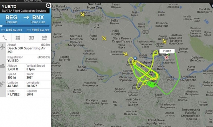The height and width of the screenshot is (127, 213).
Task: Select the yellow aircraft near Šimanovci
Action: click(126, 54)
